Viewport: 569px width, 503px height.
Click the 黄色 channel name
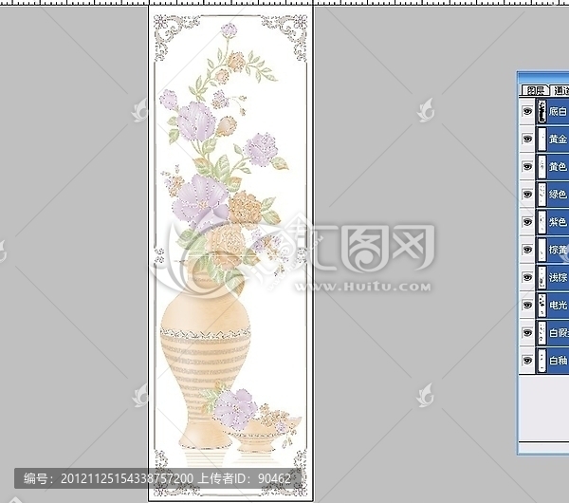coord(558,166)
